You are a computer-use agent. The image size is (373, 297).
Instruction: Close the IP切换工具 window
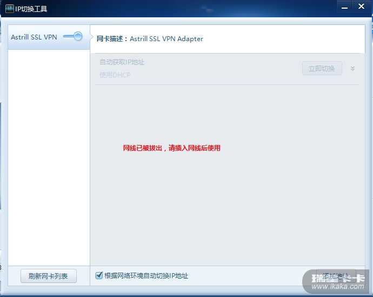pos(361,6)
